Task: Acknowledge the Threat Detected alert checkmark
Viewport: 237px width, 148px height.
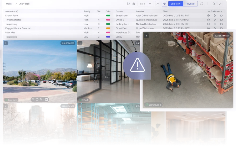Action: tap(208, 20)
